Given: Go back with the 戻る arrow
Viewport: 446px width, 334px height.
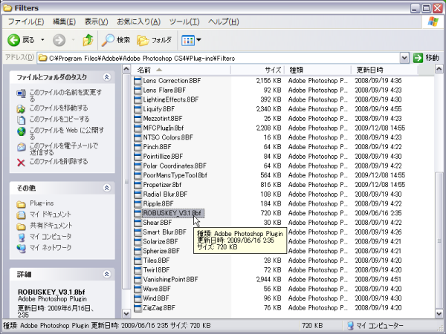Looking at the screenshot, I should [21, 40].
